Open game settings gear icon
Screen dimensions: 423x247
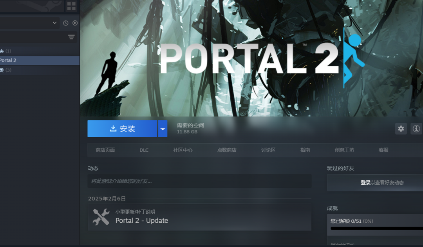click(401, 129)
